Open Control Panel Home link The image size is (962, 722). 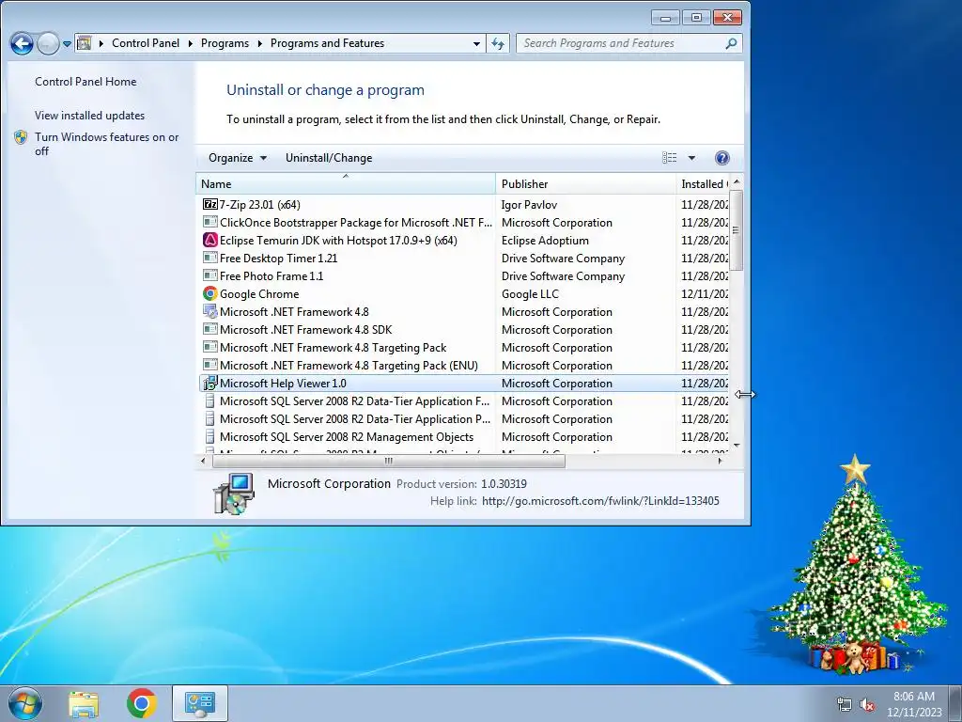tap(85, 82)
